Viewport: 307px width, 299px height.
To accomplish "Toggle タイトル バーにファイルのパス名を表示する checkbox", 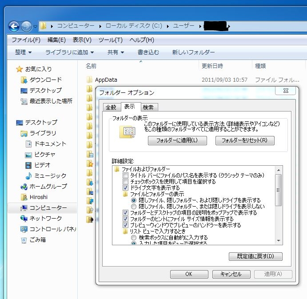I will click(x=125, y=175).
